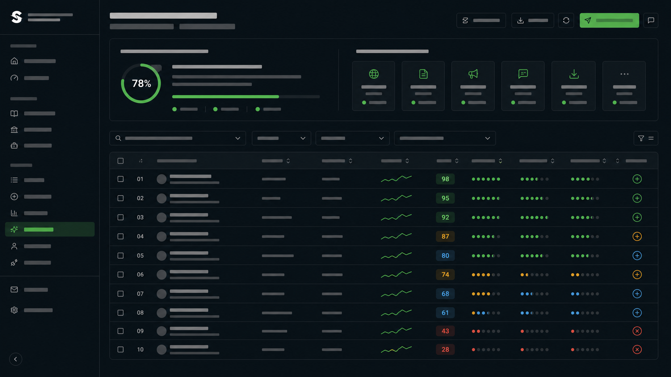Check the checkbox for row 07
This screenshot has width=671, height=377.
pos(121,294)
